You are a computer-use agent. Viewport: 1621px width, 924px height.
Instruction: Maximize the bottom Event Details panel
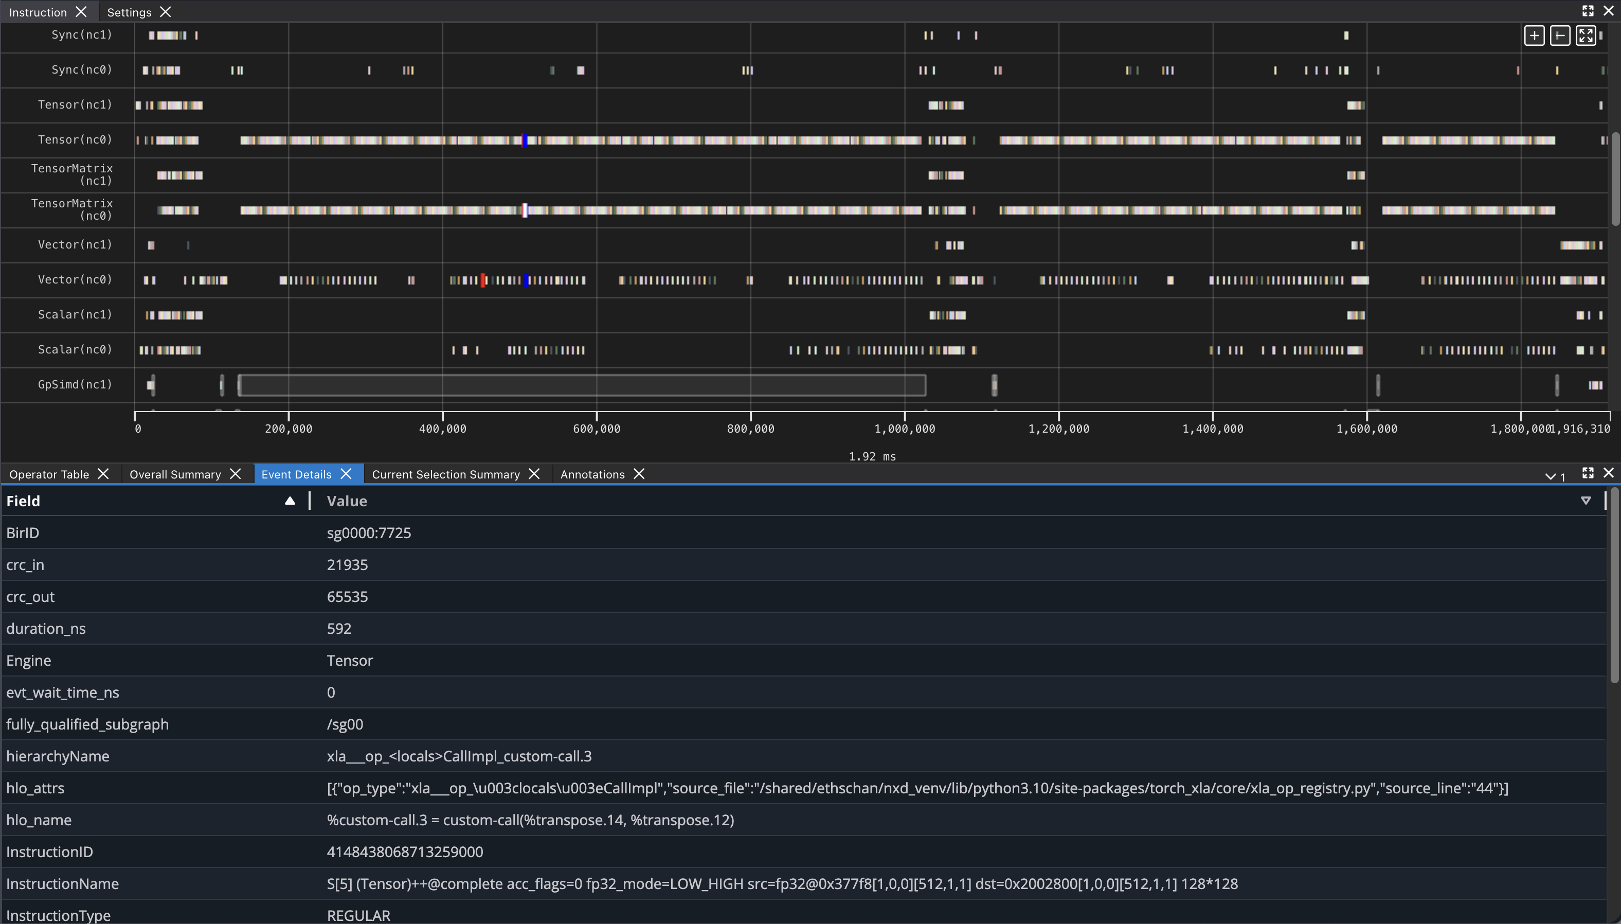(1588, 473)
